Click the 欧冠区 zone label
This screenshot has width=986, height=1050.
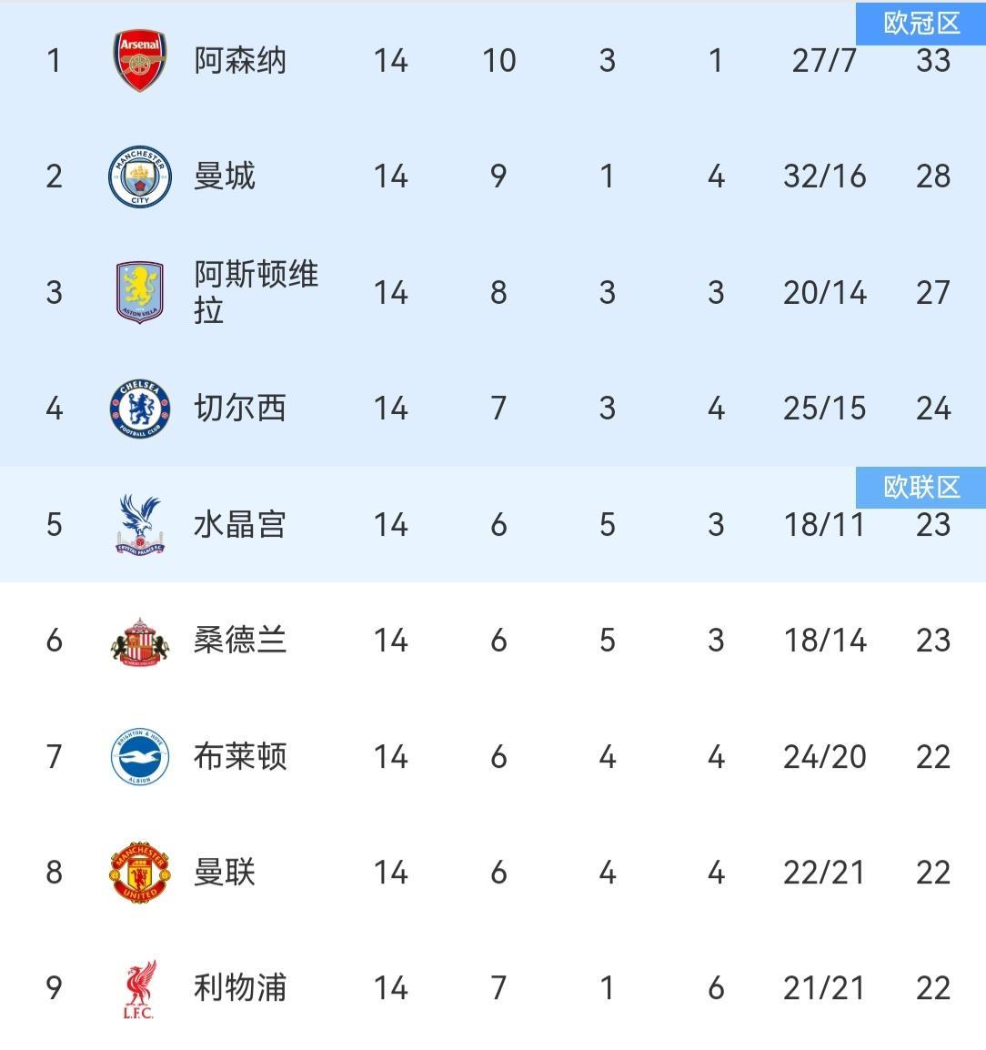(921, 23)
